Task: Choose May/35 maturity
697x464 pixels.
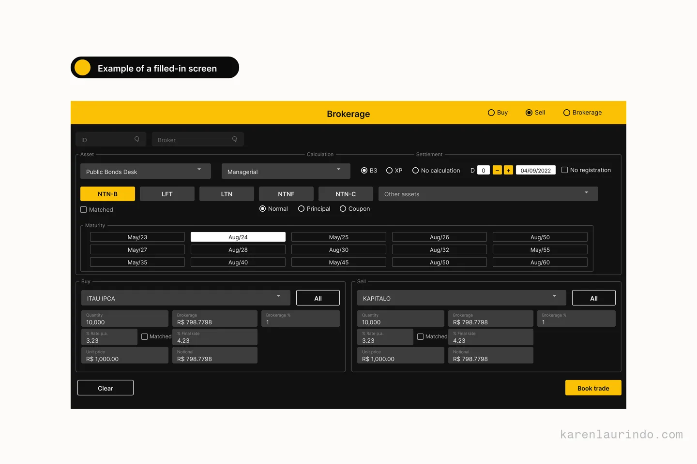Action: [x=137, y=262]
